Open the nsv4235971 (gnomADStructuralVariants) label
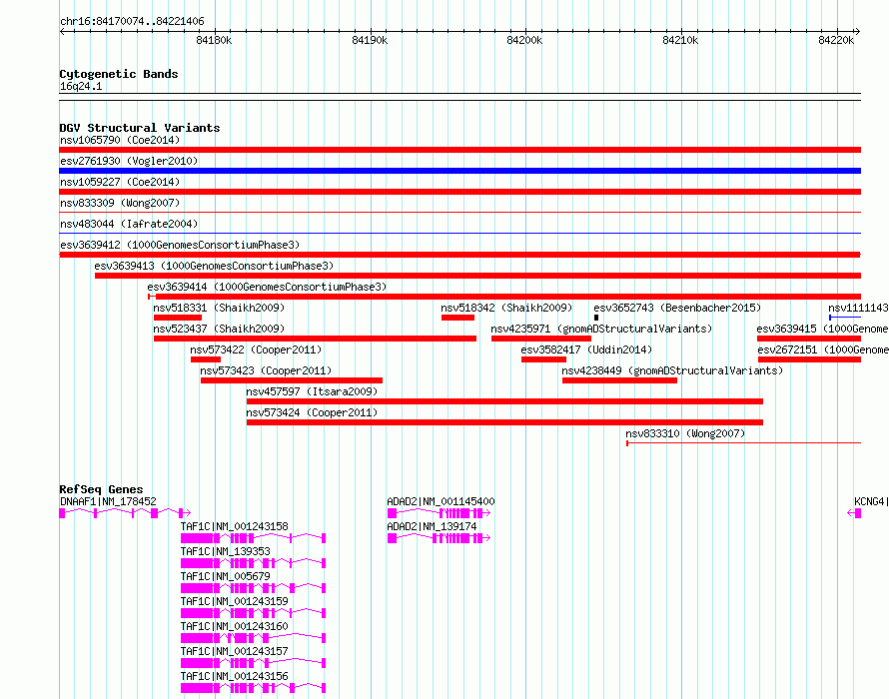Image resolution: width=889 pixels, height=699 pixels. pyautogui.click(x=601, y=329)
